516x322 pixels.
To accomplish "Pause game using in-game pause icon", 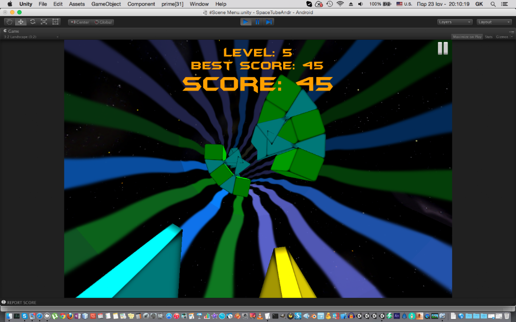I will [x=442, y=48].
